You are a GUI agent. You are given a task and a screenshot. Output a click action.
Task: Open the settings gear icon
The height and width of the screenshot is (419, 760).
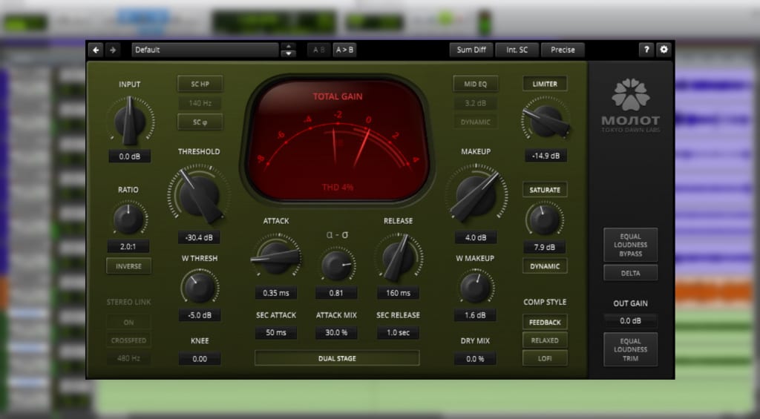(664, 50)
